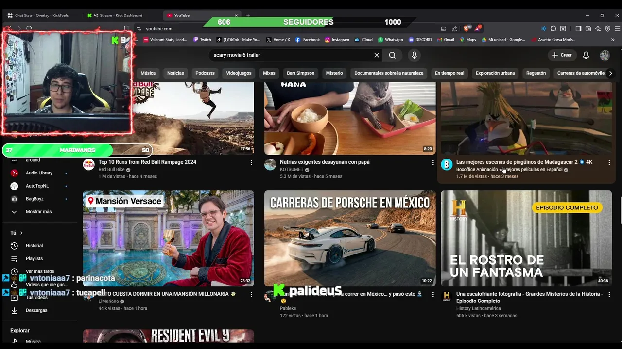Open the KOTSUMET channel avatar
The image size is (622, 349).
(270, 164)
